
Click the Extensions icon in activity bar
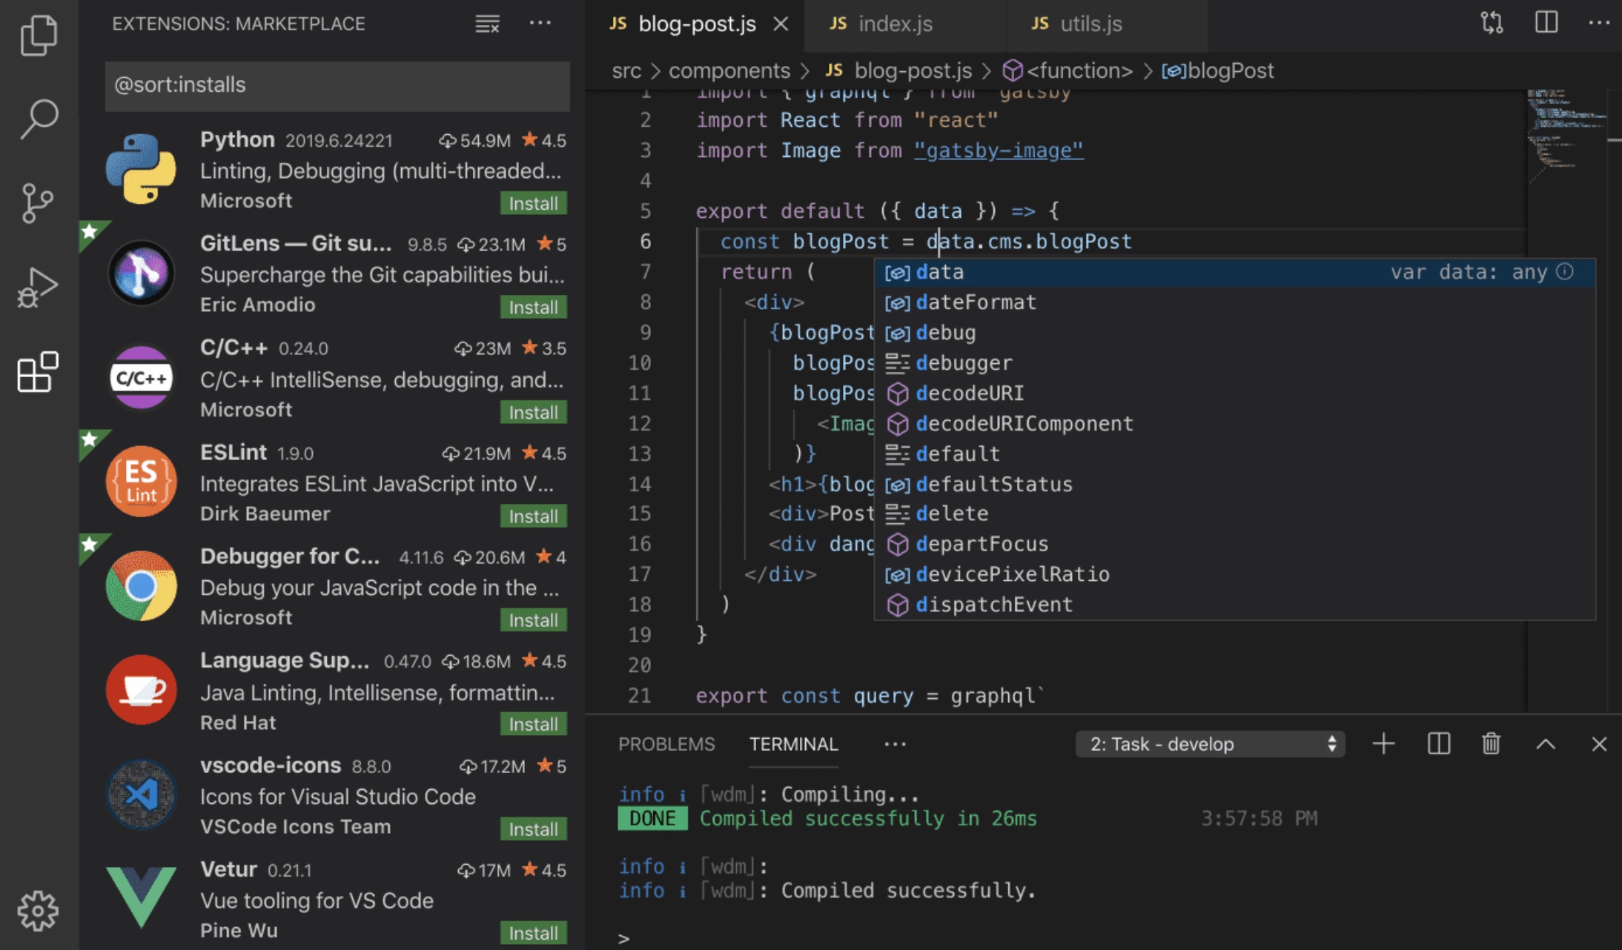[37, 371]
